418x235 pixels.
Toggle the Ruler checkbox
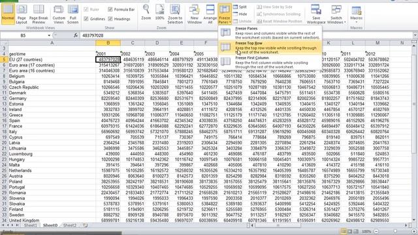pyautogui.click(x=86, y=10)
